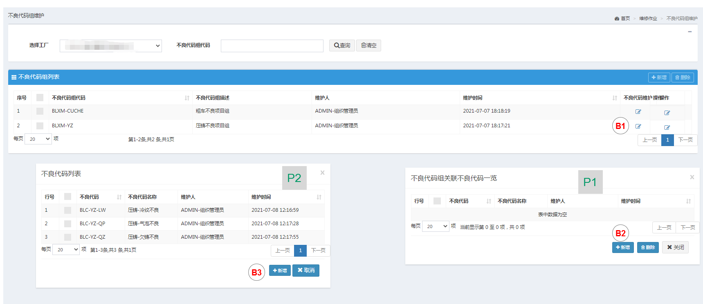This screenshot has height=304, width=703.
Task: Click 关闭 in 关联不良代码一览 dialog
Action: (x=675, y=247)
